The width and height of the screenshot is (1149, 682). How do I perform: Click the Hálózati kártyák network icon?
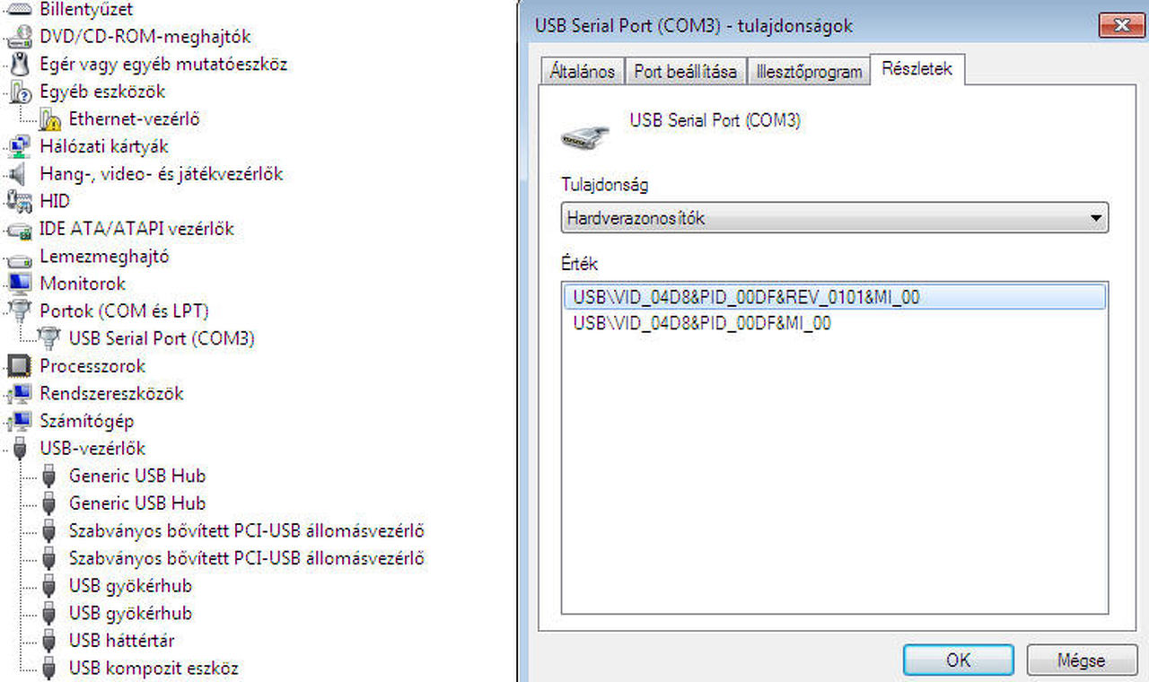click(20, 147)
